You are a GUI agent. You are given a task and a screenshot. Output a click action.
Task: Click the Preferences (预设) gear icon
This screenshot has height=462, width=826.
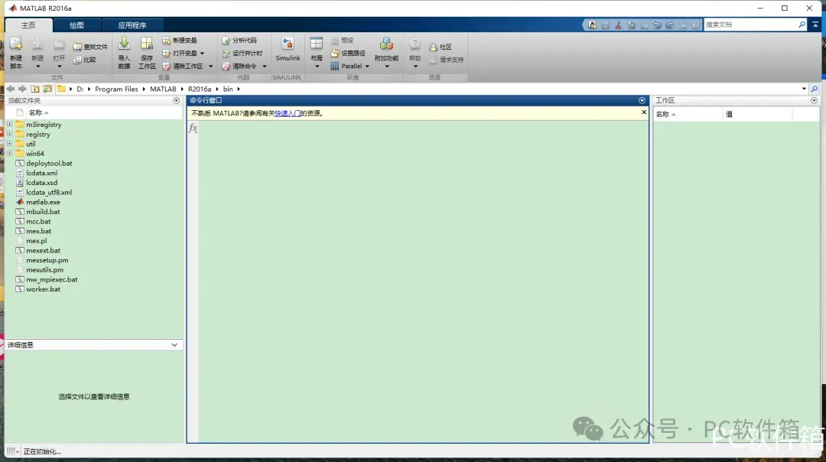point(334,41)
